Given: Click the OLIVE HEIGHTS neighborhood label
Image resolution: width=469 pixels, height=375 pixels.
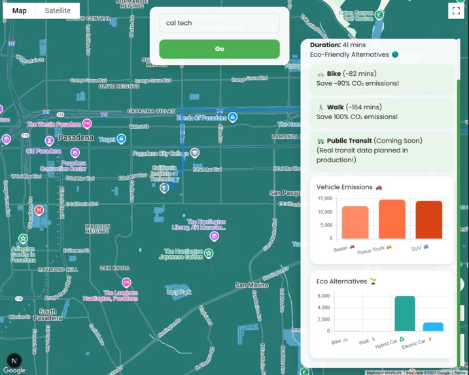Looking at the screenshot, I should 119,86.
